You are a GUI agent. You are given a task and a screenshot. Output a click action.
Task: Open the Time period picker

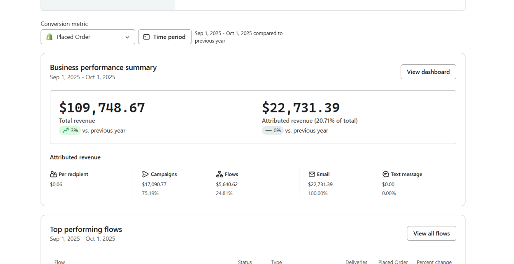(x=165, y=37)
